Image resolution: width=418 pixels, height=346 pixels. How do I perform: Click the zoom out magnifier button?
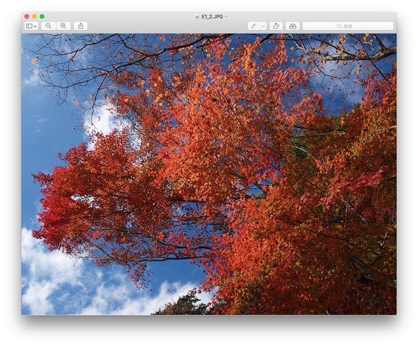click(49, 26)
